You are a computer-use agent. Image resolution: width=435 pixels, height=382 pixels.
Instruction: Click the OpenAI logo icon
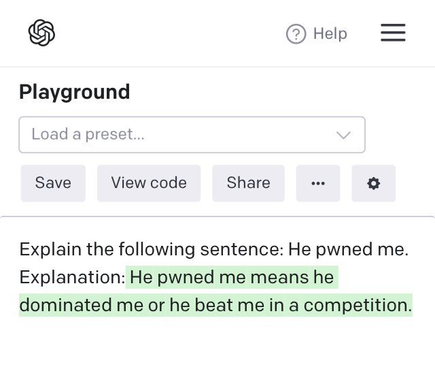pos(41,33)
